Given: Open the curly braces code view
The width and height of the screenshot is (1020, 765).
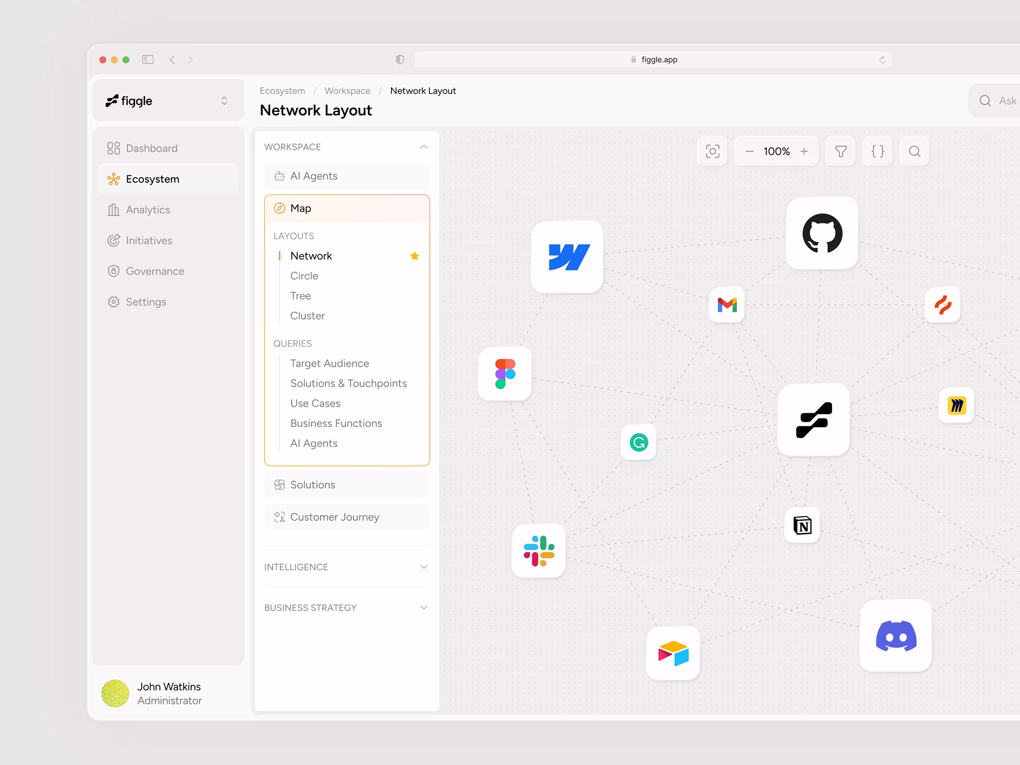Looking at the screenshot, I should [x=878, y=151].
